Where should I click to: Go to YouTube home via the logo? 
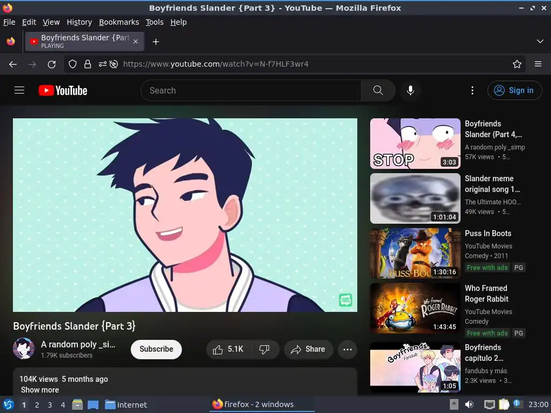click(x=63, y=90)
